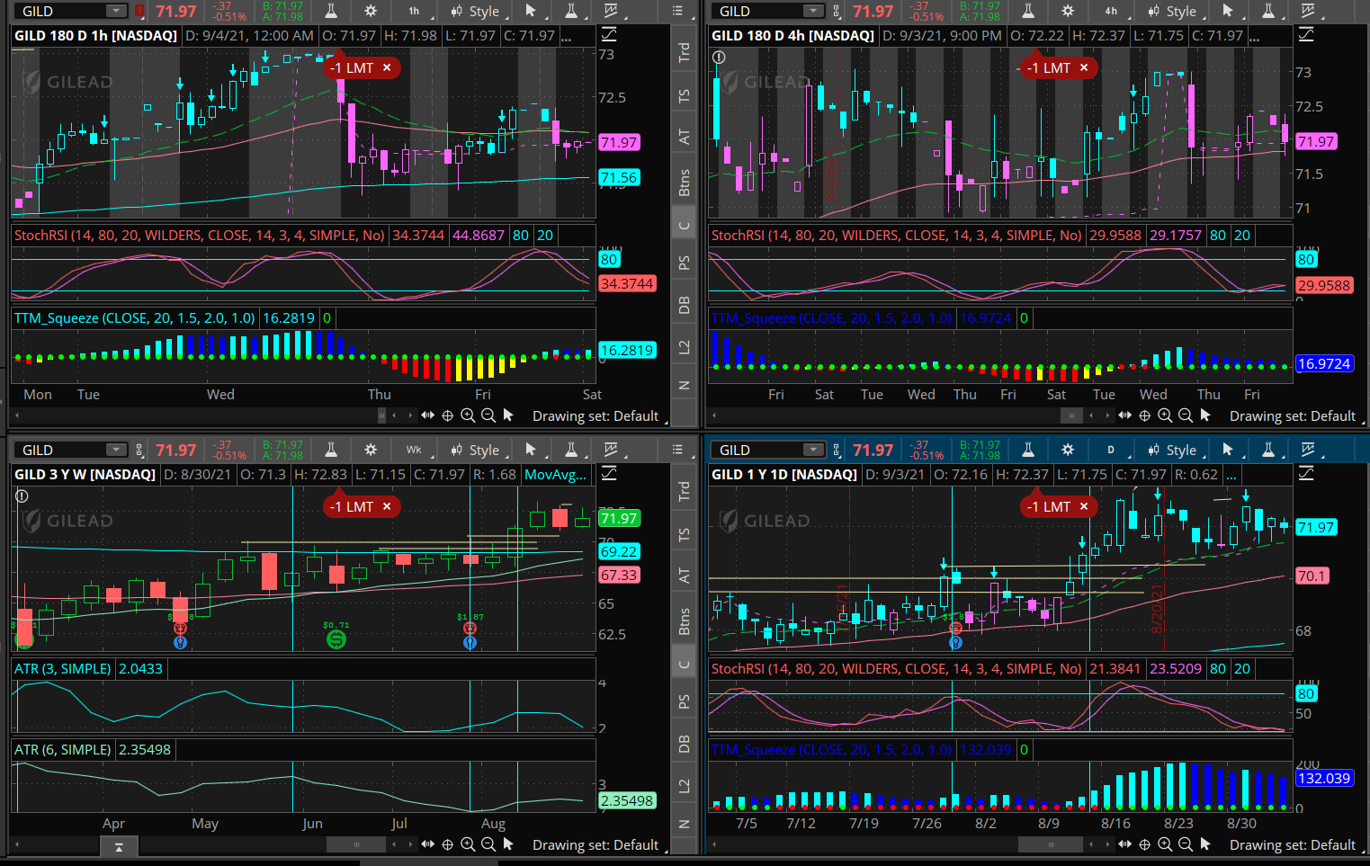Open Studies flask in the 1h chart toolbar
Image resolution: width=1370 pixels, height=866 pixels.
click(x=331, y=11)
